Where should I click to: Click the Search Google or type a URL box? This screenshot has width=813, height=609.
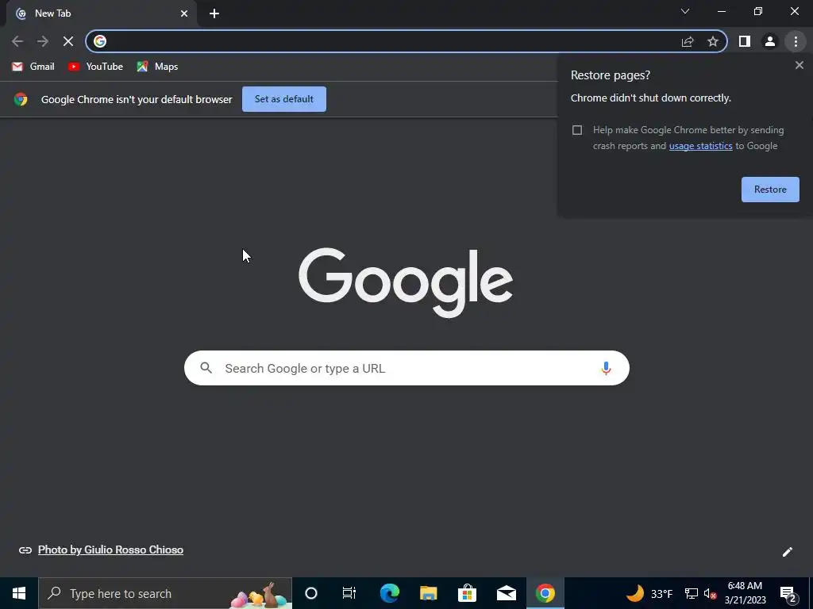tap(406, 368)
